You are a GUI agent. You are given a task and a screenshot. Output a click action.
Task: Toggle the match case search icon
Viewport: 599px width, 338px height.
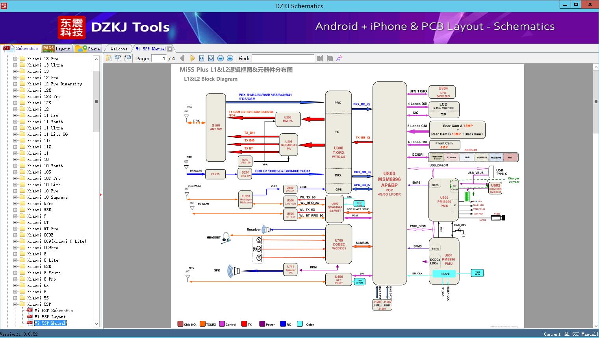coord(339,58)
